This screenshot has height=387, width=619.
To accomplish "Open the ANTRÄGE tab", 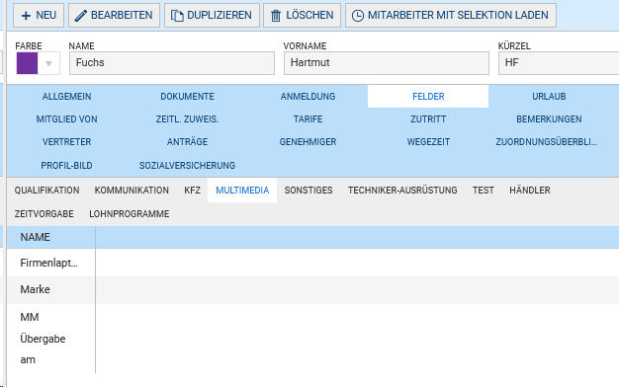I will (x=187, y=142).
